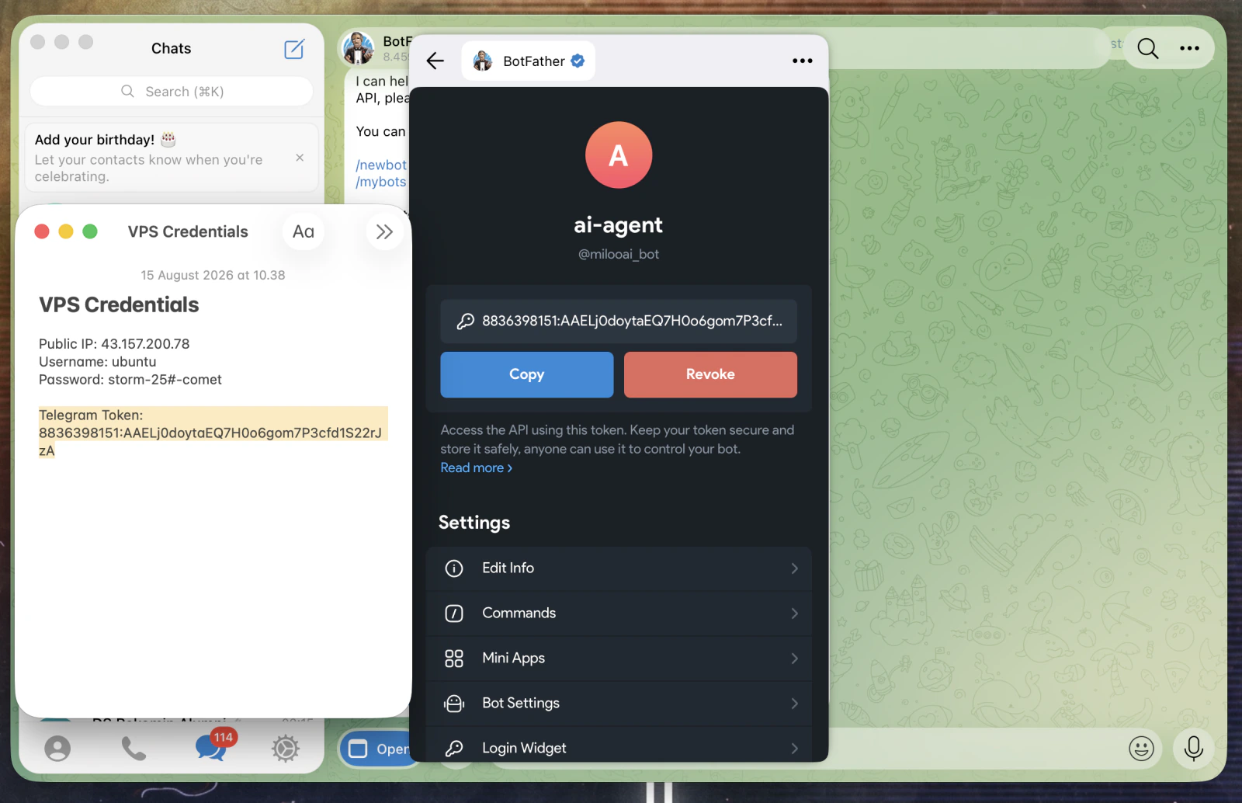
Task: Click the Commands slash icon
Action: (x=454, y=614)
